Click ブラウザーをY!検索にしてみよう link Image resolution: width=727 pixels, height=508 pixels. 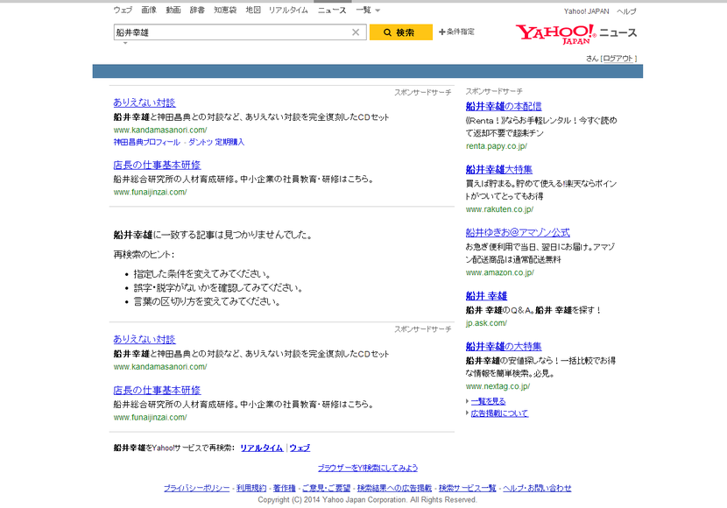(368, 468)
